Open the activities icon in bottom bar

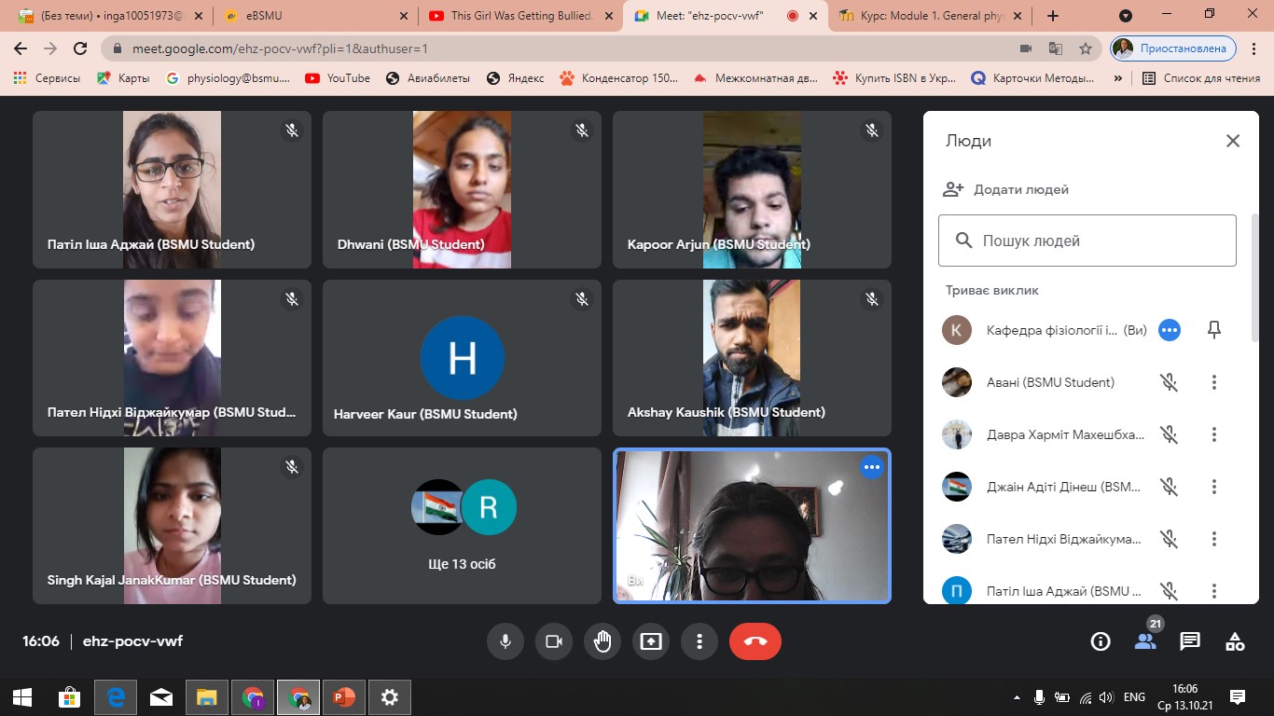click(1235, 641)
